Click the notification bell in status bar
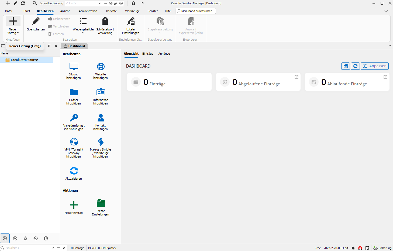The image size is (393, 251). [353, 248]
